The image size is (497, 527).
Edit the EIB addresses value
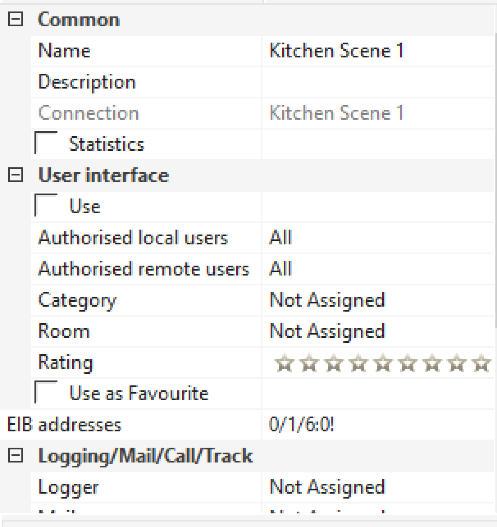coord(377,425)
